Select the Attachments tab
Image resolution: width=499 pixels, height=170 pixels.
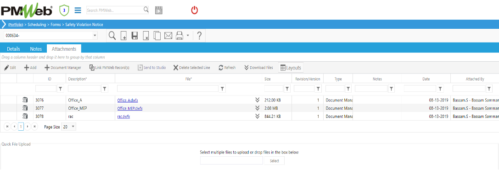[x=64, y=49]
